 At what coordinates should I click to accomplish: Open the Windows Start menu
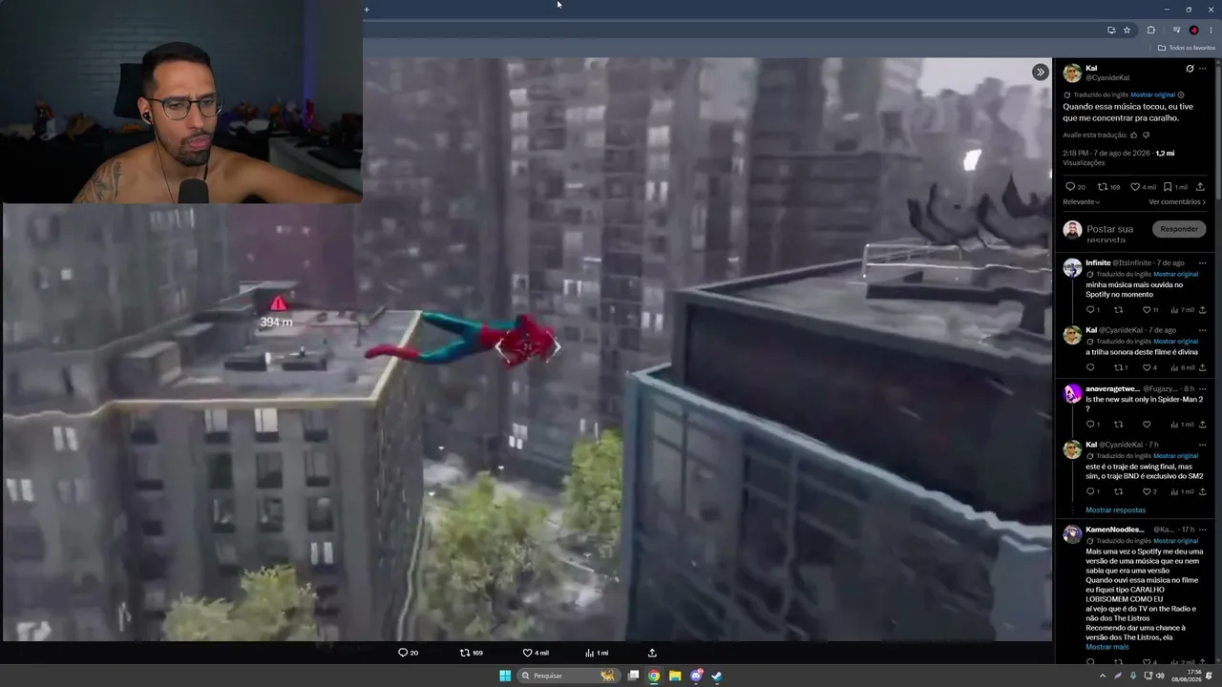pos(505,676)
